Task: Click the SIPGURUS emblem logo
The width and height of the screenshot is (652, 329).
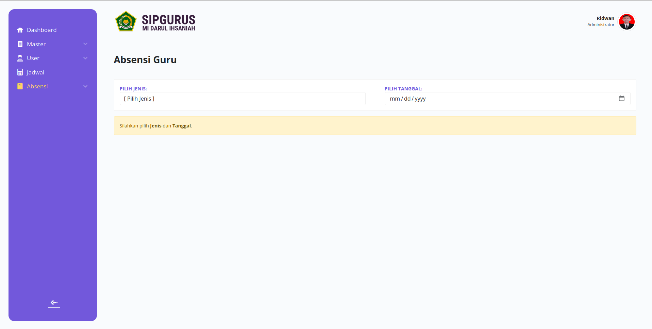Action: tap(126, 21)
